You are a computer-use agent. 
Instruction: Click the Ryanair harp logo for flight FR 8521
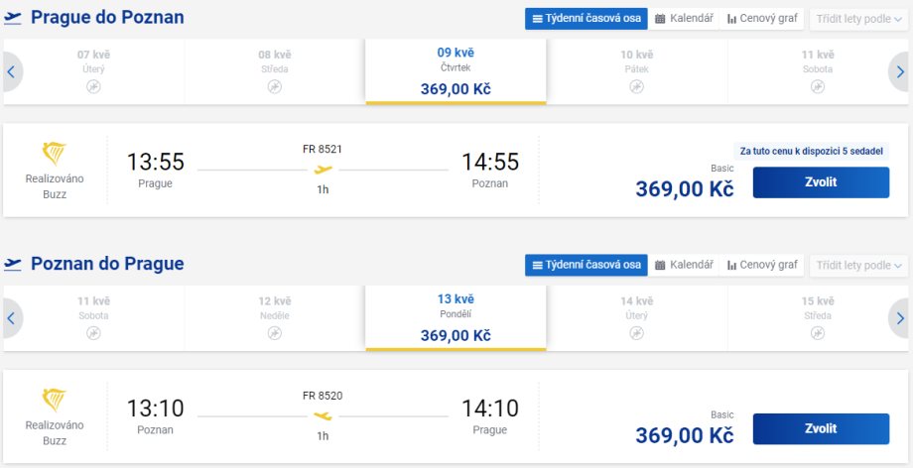55,154
